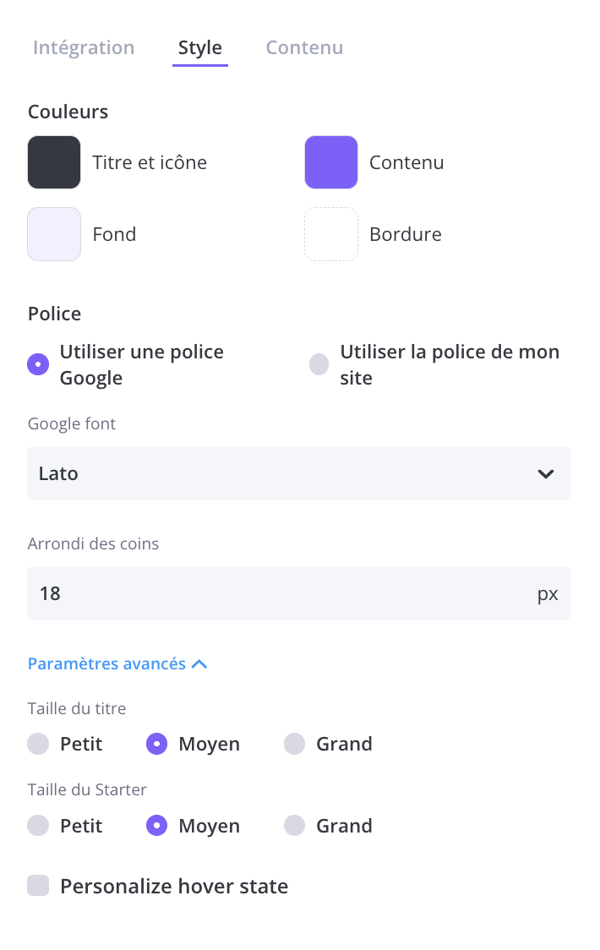Set Taille du titre to Grand
Screen dimensions: 600x950
[294, 744]
